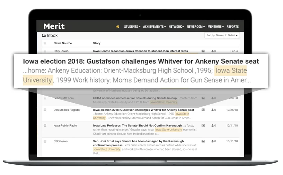Image resolution: width=283 pixels, height=175 pixels.
Task: Click the CBS News source name
Action: coord(61,141)
